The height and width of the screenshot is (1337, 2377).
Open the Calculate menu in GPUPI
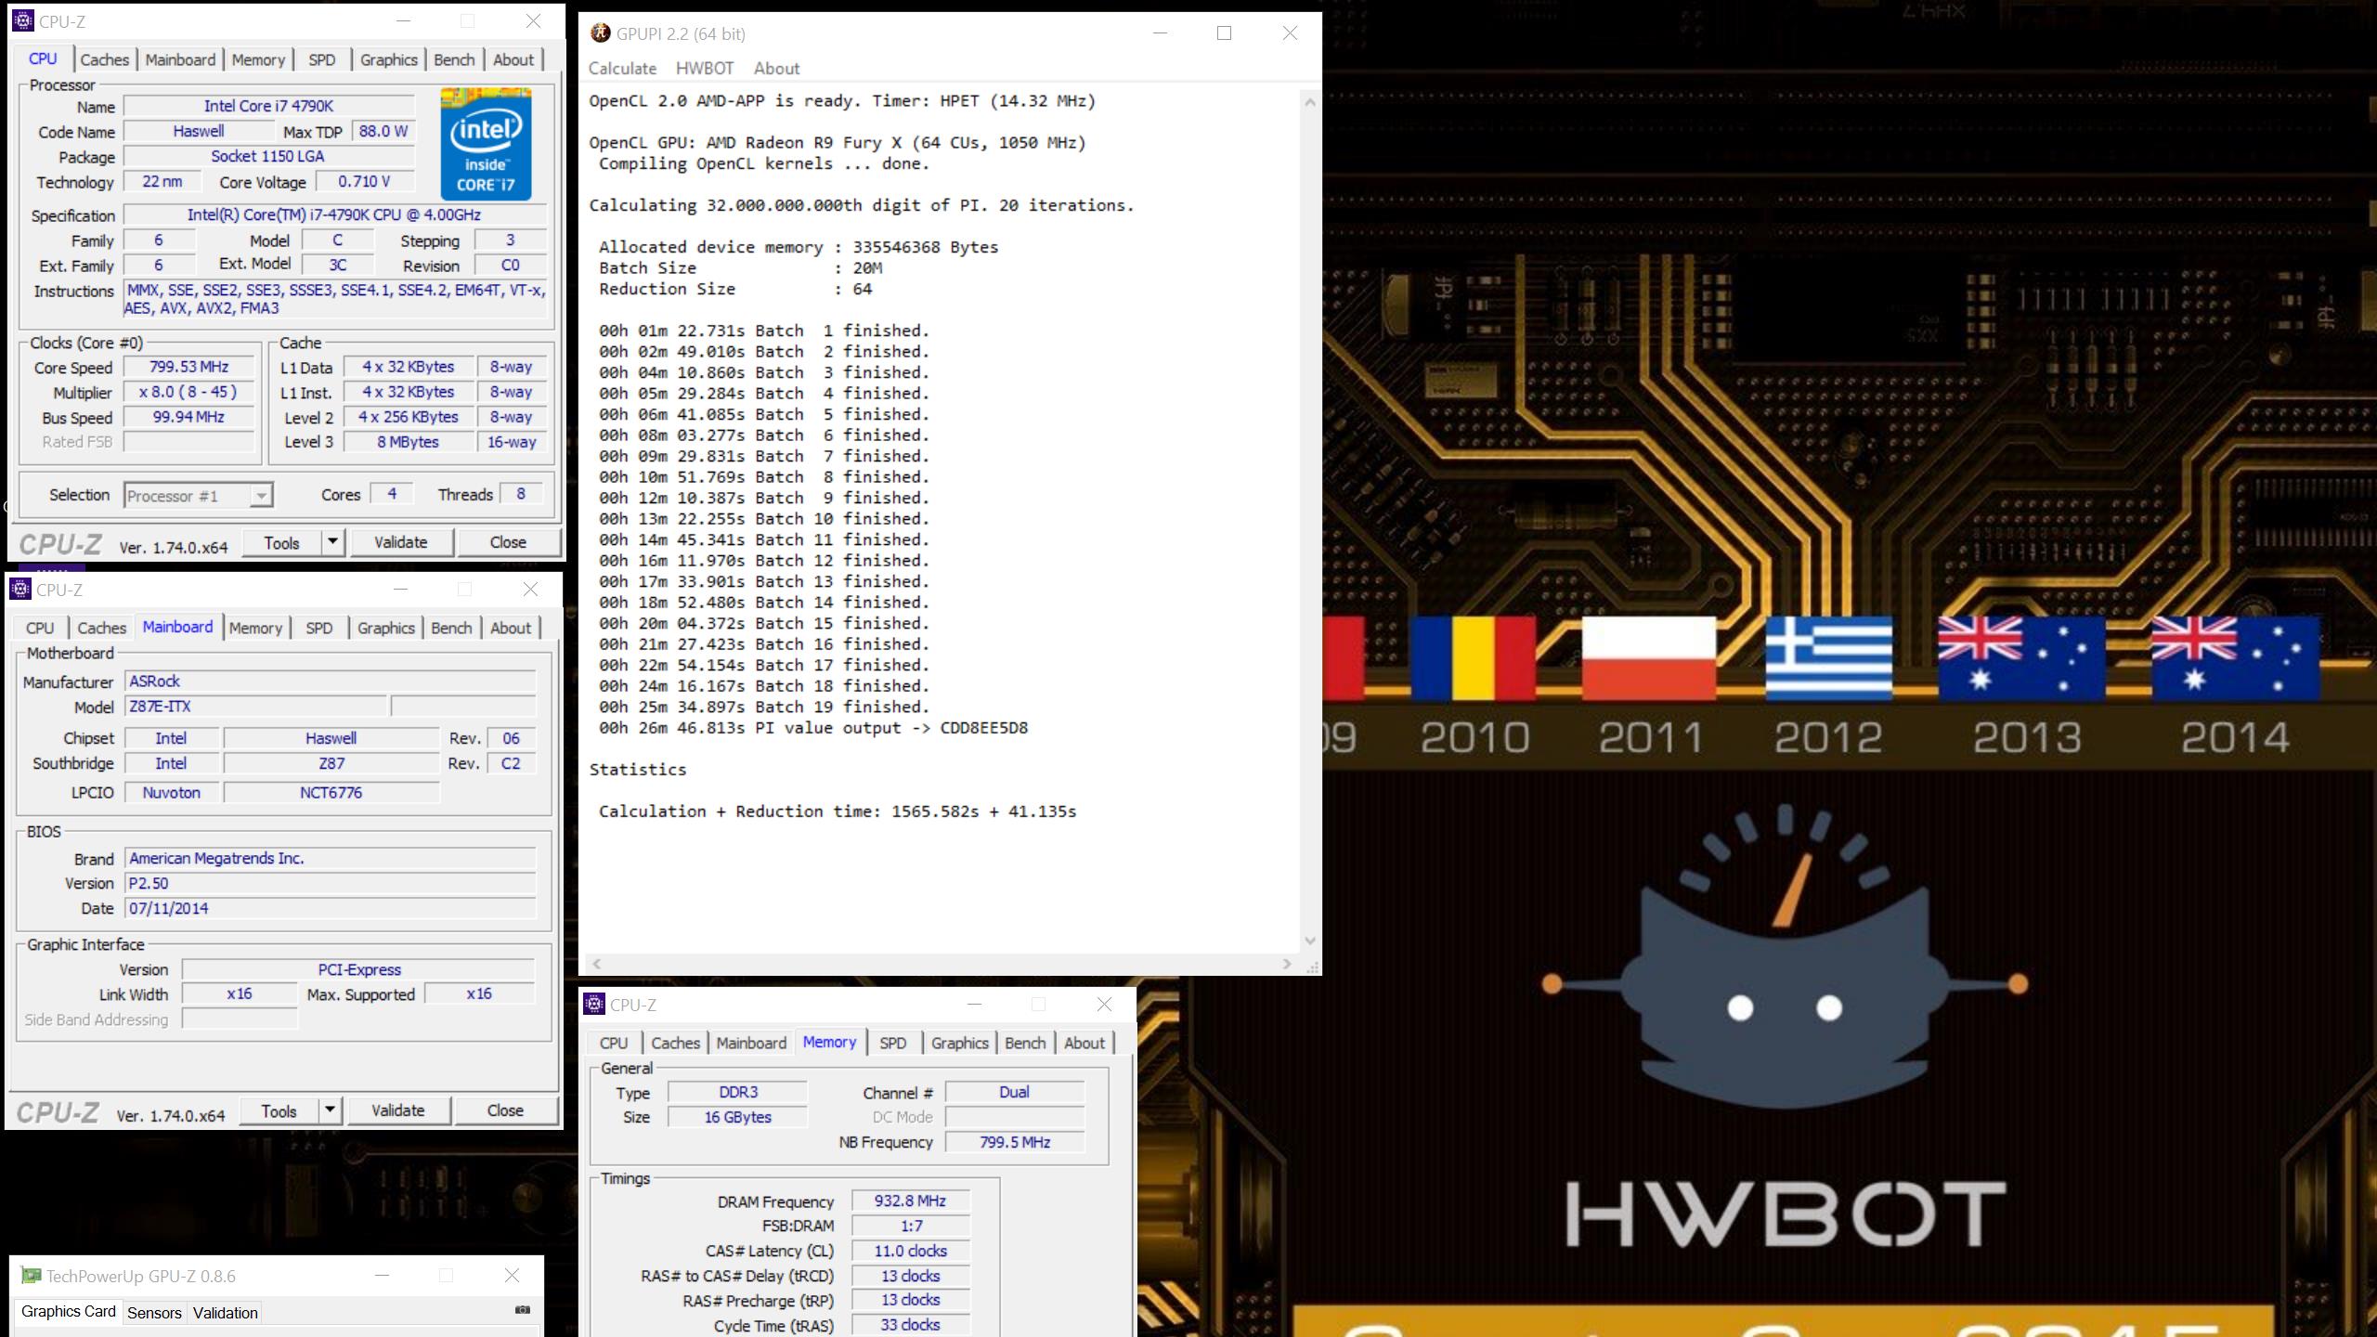[622, 69]
